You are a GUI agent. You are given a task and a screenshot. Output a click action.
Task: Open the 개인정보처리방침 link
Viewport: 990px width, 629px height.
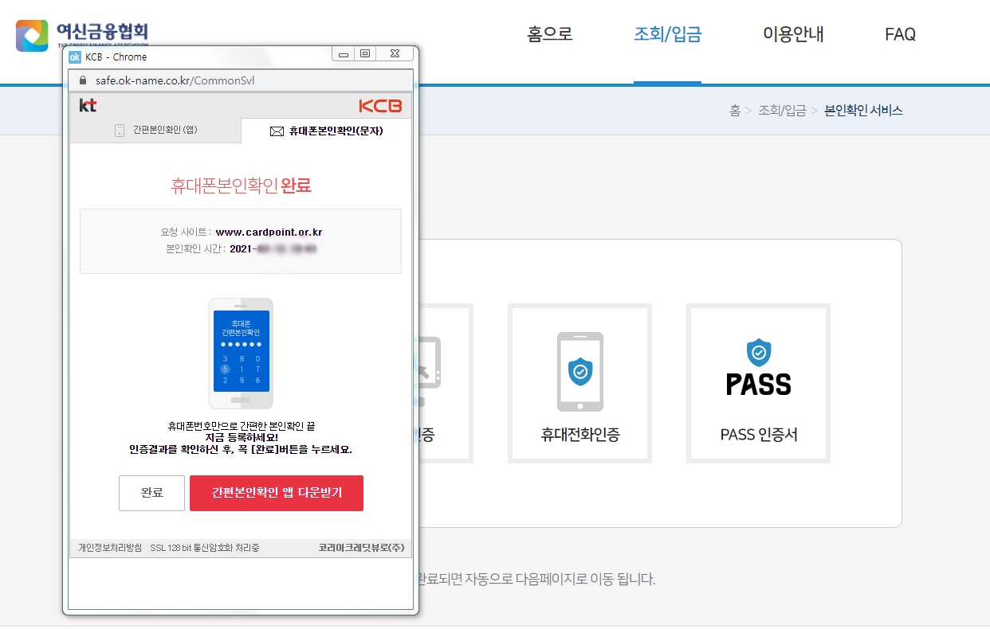tap(110, 548)
